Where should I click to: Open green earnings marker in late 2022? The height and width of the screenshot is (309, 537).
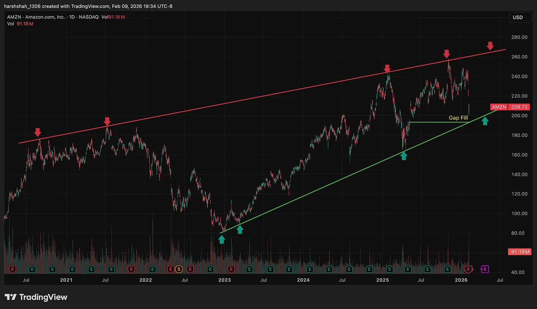(210, 269)
